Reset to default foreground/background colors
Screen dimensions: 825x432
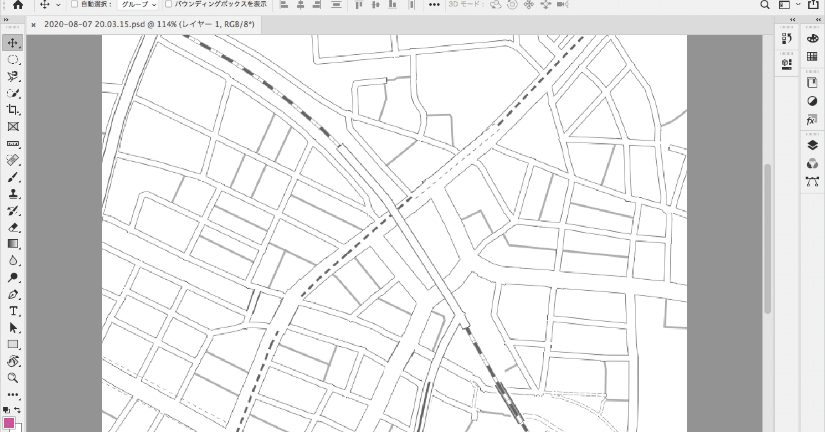6,410
